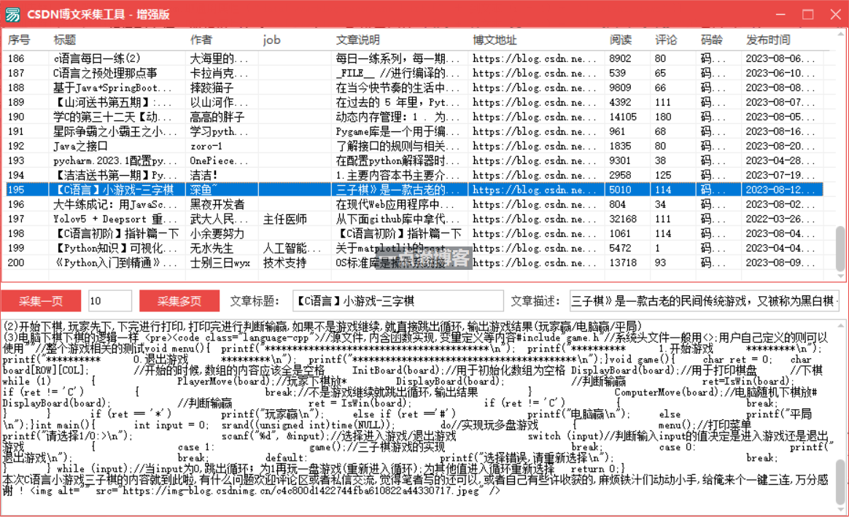Click the description cell '动态内存管理:1. 为...'

pos(398,117)
